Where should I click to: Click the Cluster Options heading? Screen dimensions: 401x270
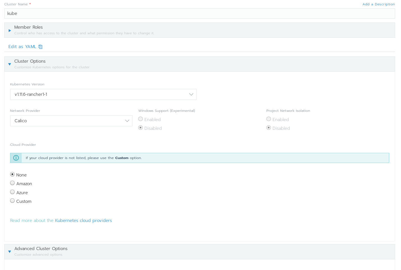tap(30, 61)
